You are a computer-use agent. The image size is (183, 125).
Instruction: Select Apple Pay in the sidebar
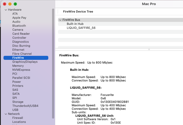point(19,18)
